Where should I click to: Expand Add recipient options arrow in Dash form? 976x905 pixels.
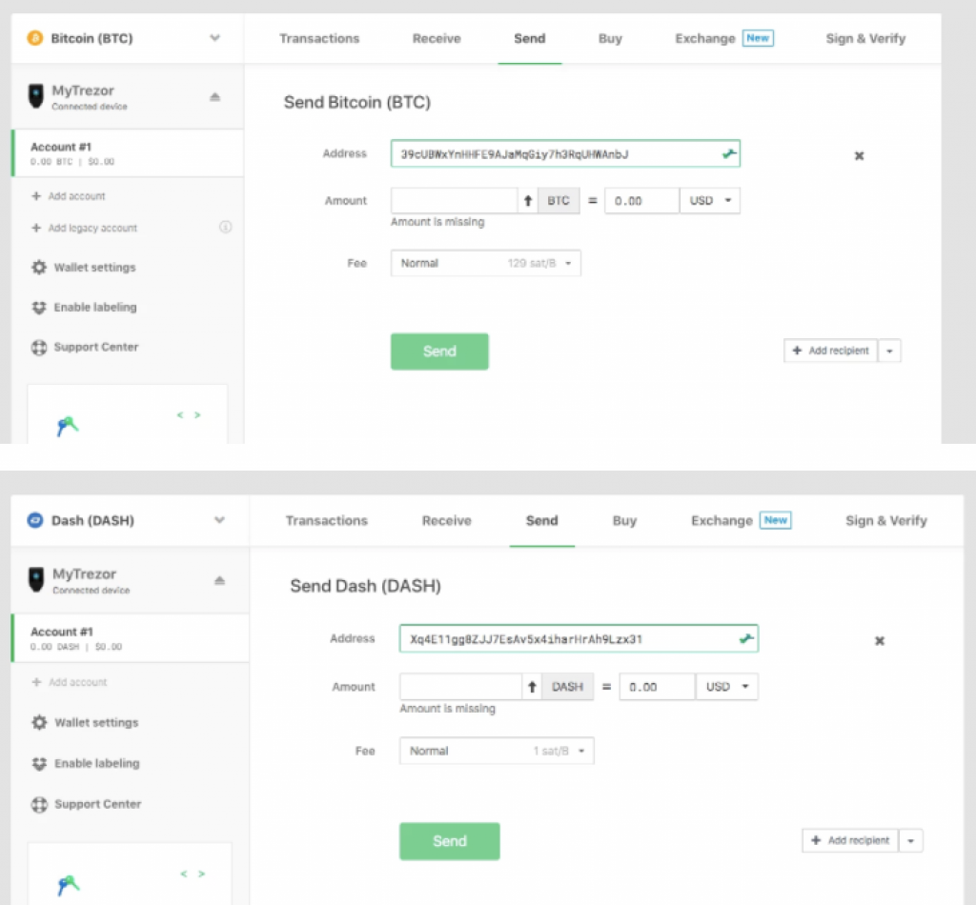coord(910,841)
